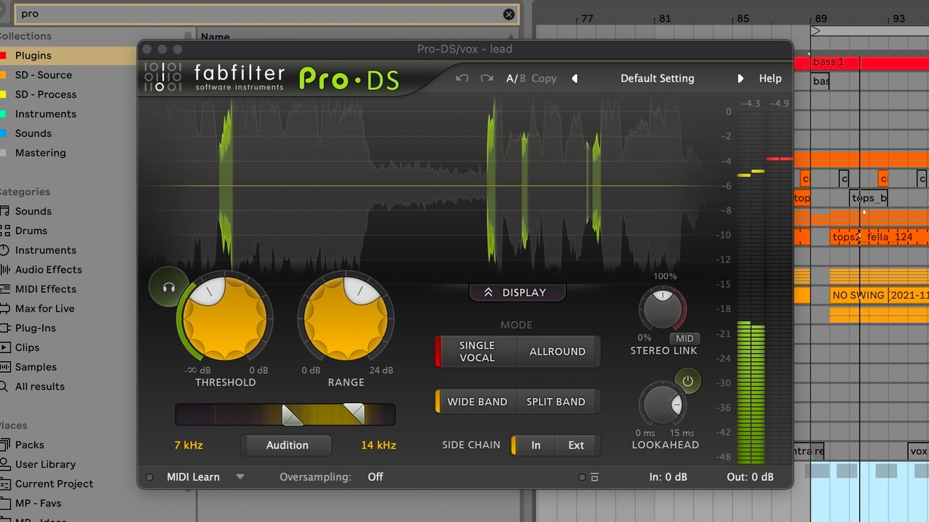Collapse the DISPLAY section

click(517, 292)
